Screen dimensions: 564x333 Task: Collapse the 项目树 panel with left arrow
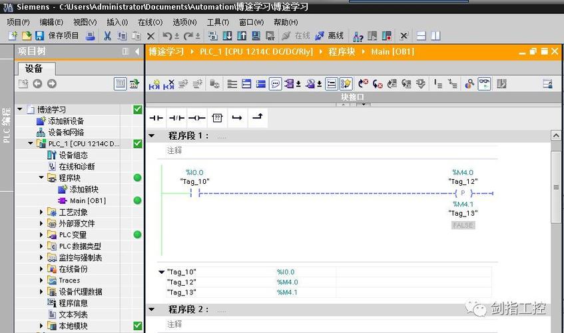(137, 51)
